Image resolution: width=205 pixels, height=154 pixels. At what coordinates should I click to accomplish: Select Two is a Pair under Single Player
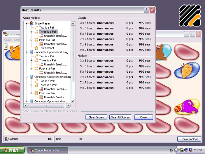[x=47, y=28]
